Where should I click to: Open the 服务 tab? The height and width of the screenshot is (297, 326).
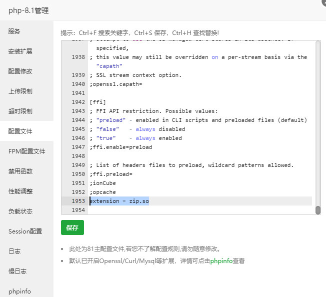click(x=14, y=31)
